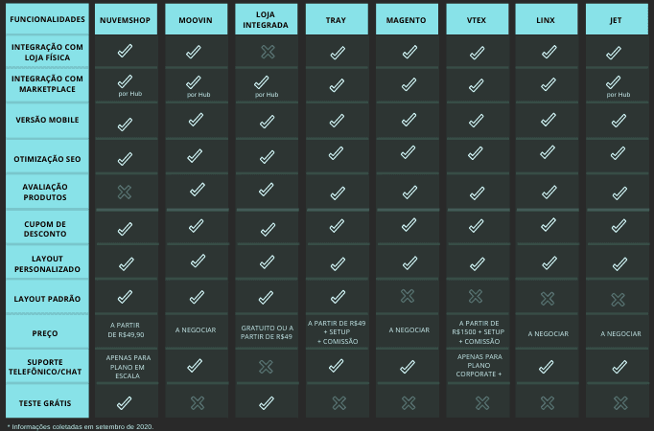Select the LOJA INTEGRADA column header
Image resolution: width=654 pixels, height=431 pixels.
(x=266, y=19)
